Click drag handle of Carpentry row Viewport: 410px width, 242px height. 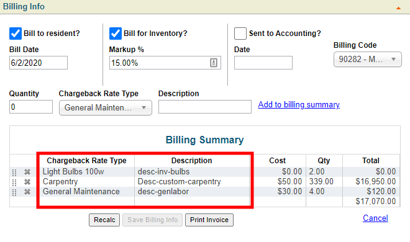click(14, 182)
